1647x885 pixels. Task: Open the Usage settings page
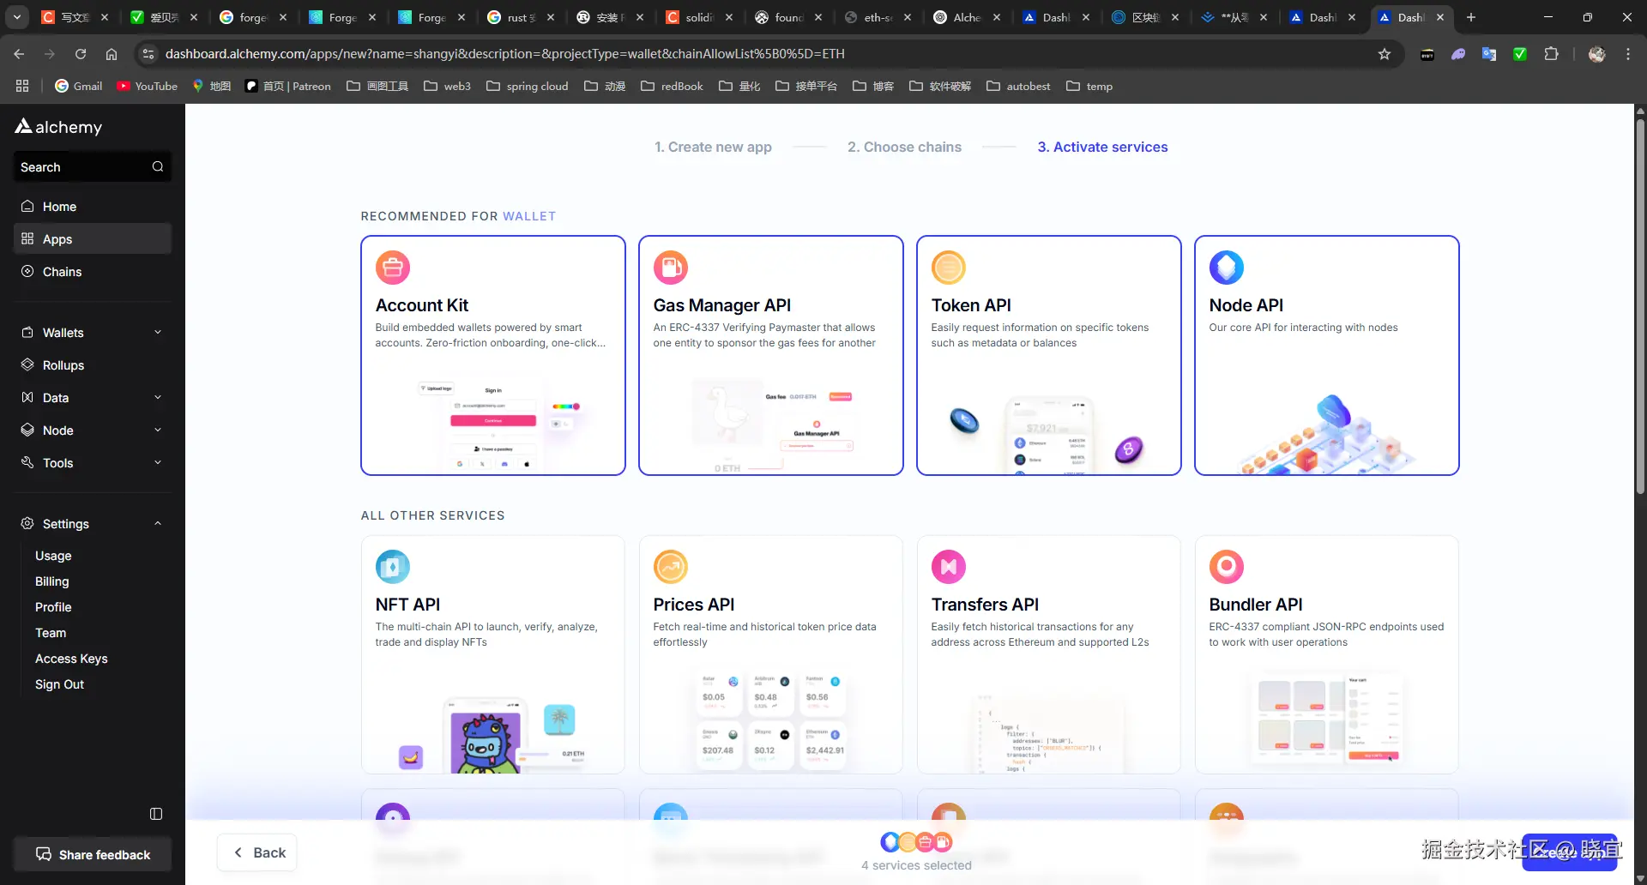click(x=53, y=556)
